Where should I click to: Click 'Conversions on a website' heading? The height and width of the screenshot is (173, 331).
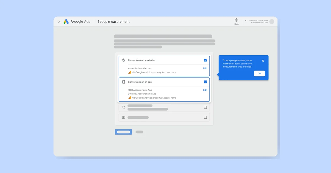(141, 60)
